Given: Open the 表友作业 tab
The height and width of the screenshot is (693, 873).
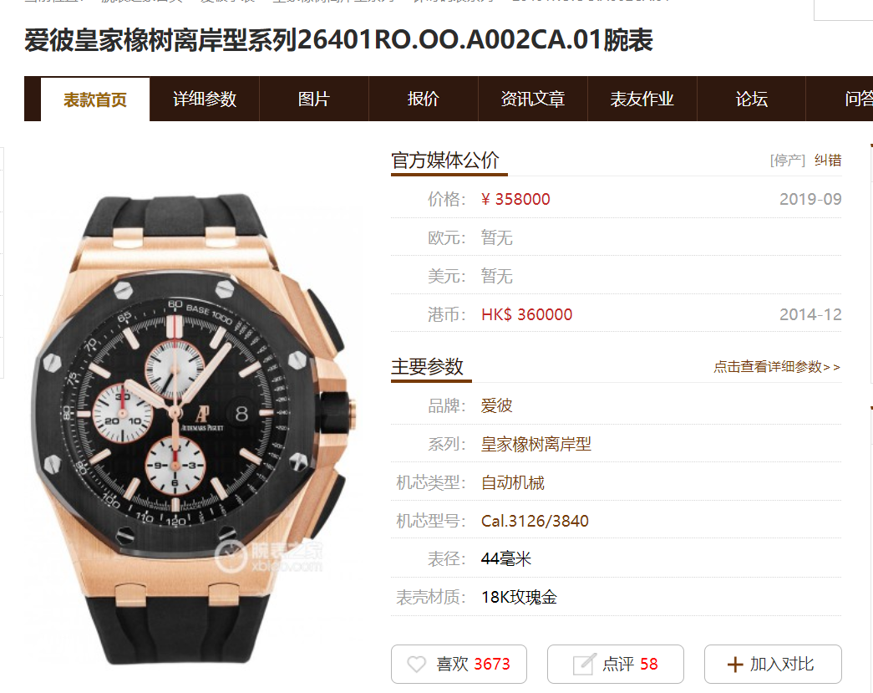Looking at the screenshot, I should tap(642, 99).
